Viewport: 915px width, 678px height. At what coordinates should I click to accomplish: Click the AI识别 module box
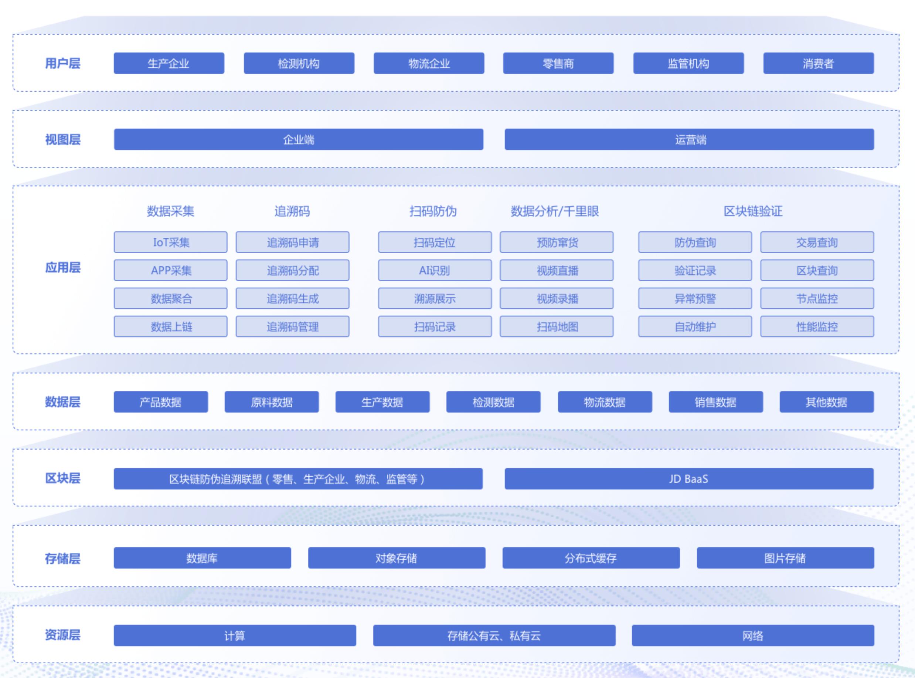435,271
